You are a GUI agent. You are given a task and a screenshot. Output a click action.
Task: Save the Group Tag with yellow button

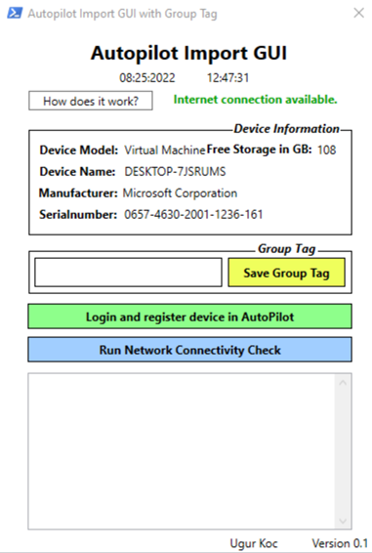(x=287, y=273)
